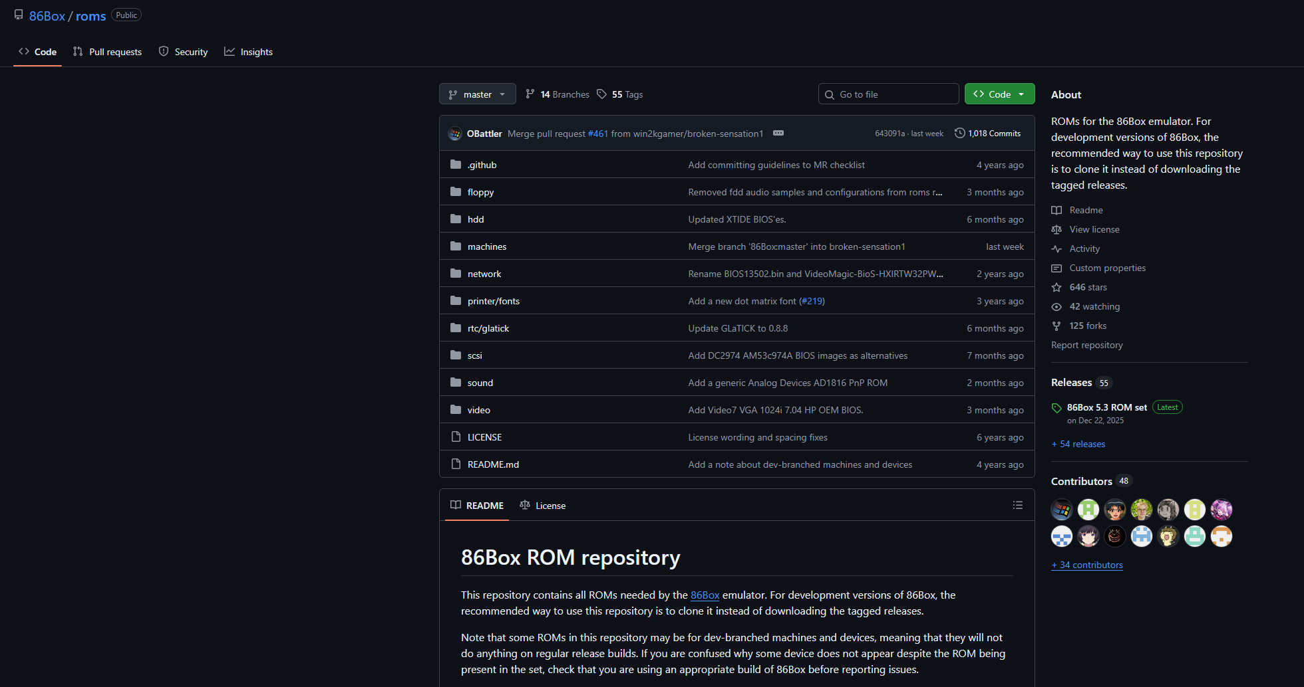Open the printer/fonts folder
The height and width of the screenshot is (687, 1304).
(494, 301)
